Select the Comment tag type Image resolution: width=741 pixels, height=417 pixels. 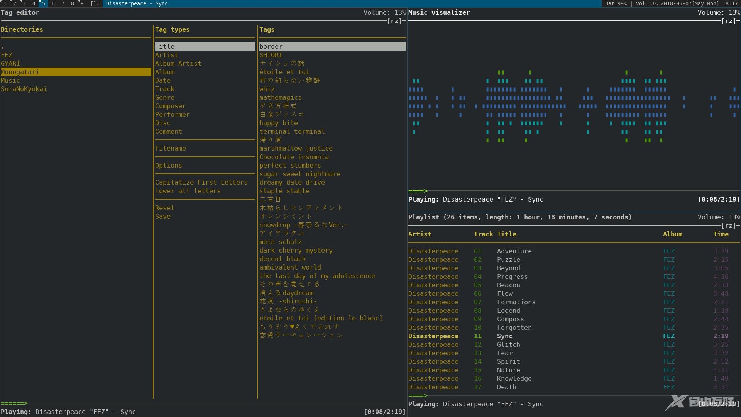pos(205,131)
